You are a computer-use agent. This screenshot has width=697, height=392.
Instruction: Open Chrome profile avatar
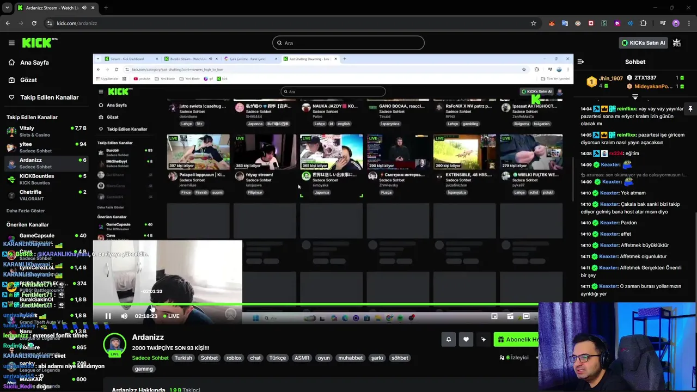pyautogui.click(x=676, y=23)
